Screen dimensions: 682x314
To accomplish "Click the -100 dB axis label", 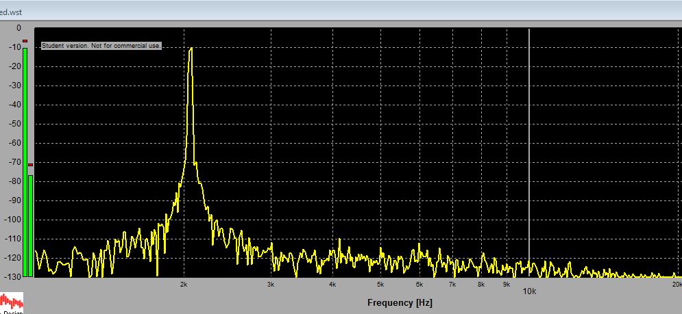I will [x=14, y=220].
